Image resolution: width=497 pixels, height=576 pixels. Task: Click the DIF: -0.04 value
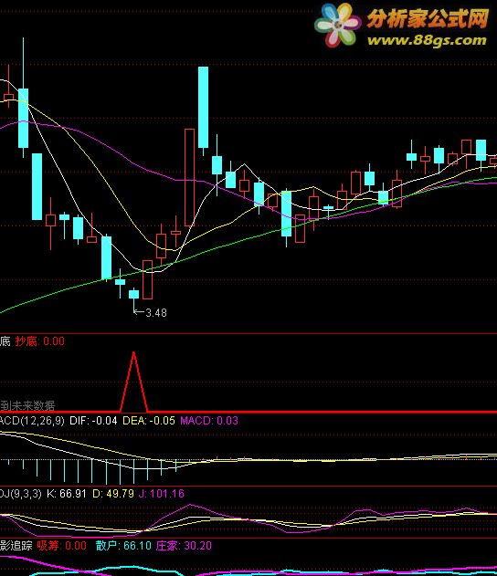coord(93,420)
